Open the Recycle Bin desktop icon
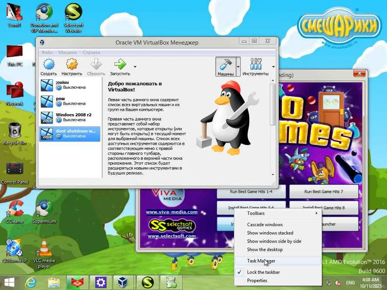This screenshot has height=290, width=387. [15, 133]
